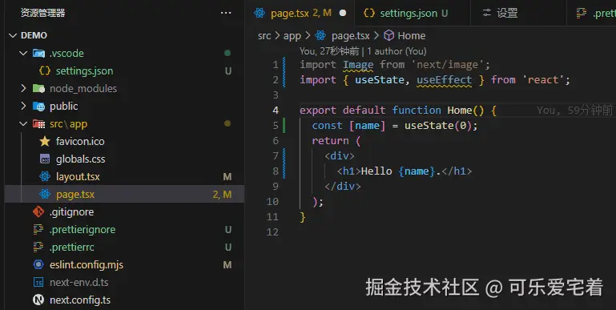
Task: Click the underlined 'useEffect' identifier
Action: pos(444,80)
